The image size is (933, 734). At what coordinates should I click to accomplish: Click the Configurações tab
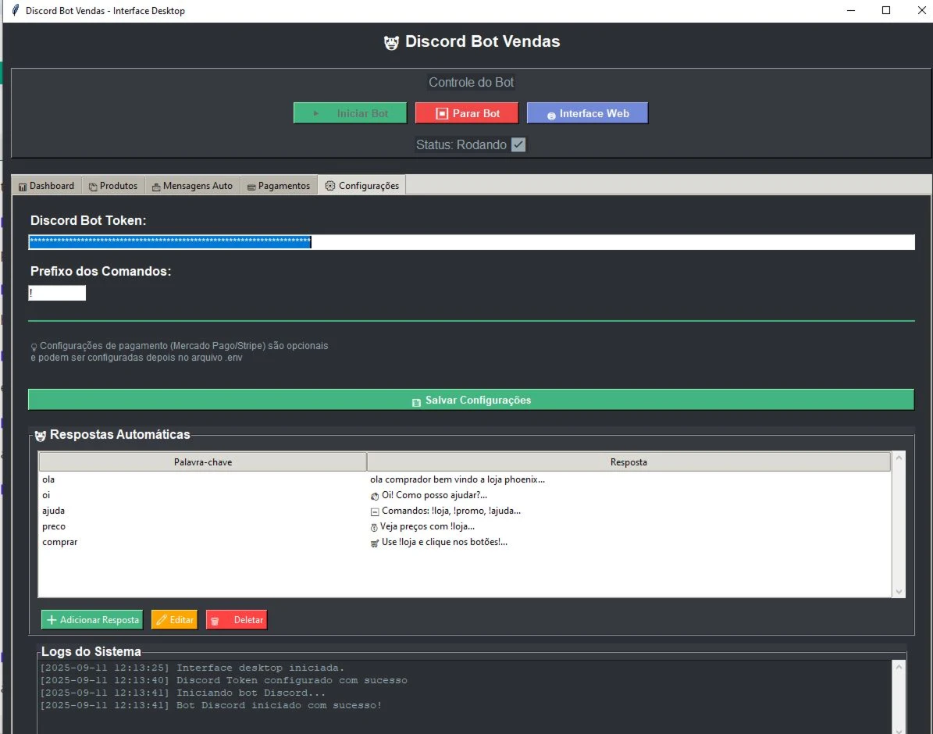[x=362, y=186]
